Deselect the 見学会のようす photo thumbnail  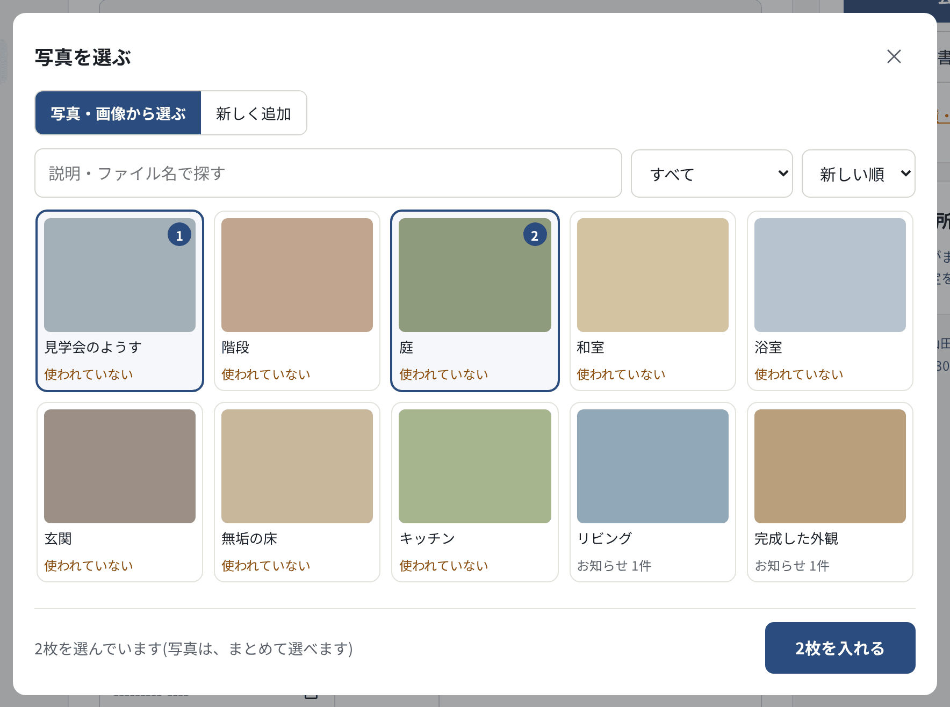(120, 275)
